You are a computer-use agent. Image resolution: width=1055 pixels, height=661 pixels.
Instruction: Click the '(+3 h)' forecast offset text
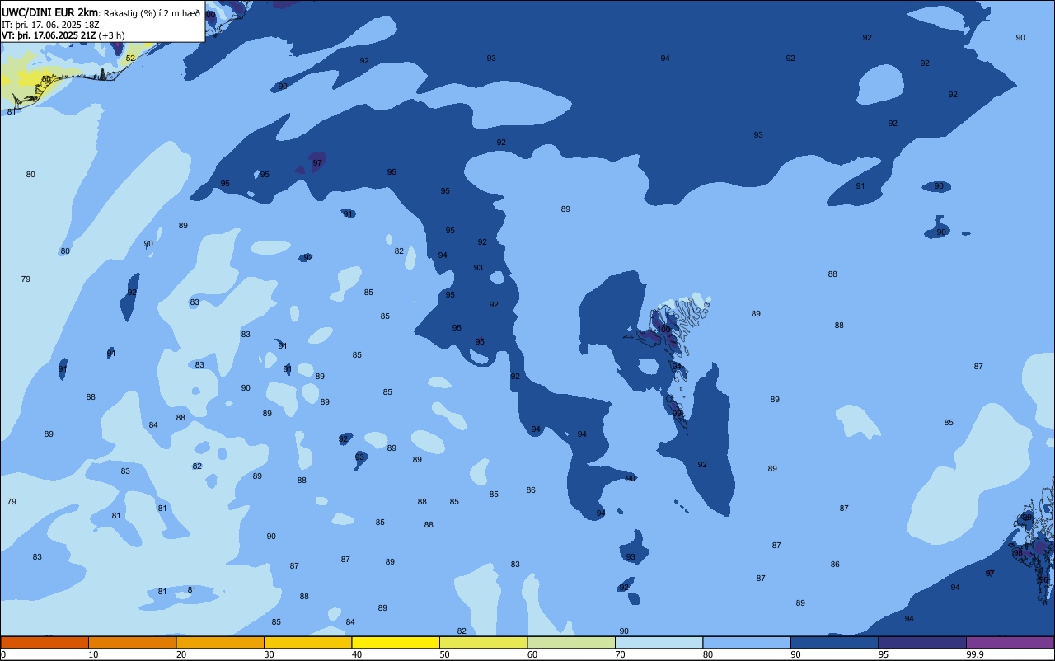(x=111, y=35)
